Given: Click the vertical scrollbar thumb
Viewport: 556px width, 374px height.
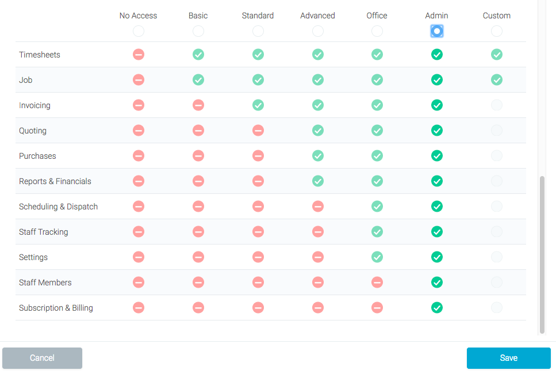Looking at the screenshot, I should tap(542, 255).
